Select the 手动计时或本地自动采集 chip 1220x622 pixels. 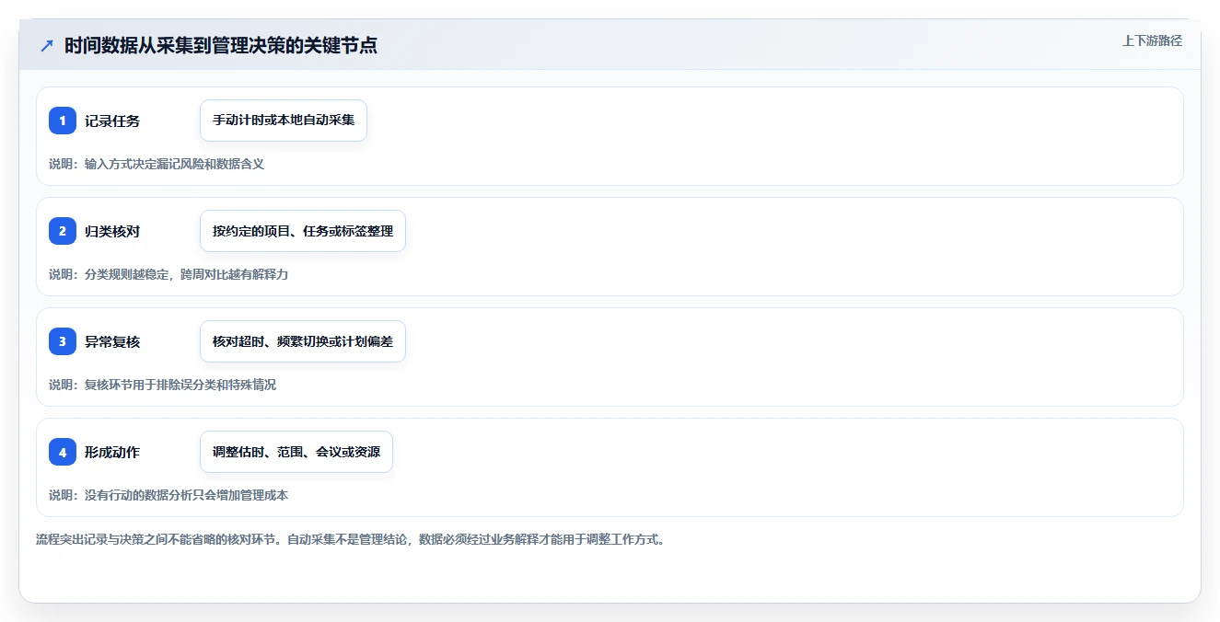pyautogui.click(x=284, y=121)
